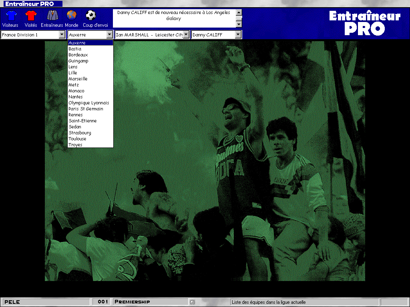Open the Ian MARSHALL player dropdown
This screenshot has height=307, width=410.
[186, 35]
